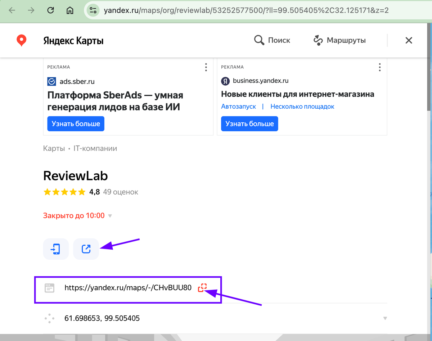Go to IT-компании breadcrumb
This screenshot has width=432, height=341.
[x=95, y=149]
